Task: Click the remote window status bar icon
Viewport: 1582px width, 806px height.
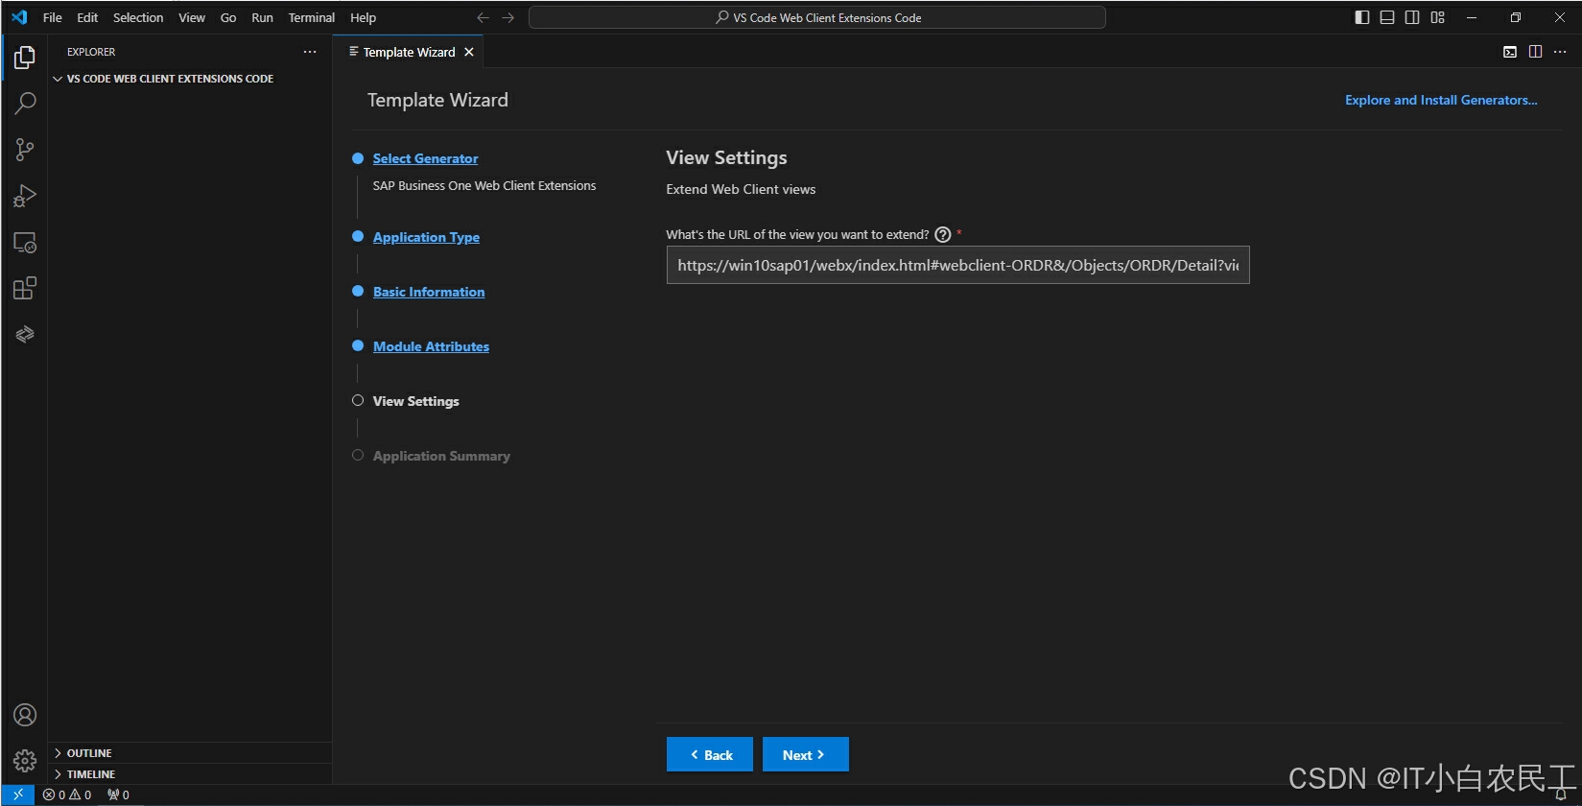Action: click(18, 794)
